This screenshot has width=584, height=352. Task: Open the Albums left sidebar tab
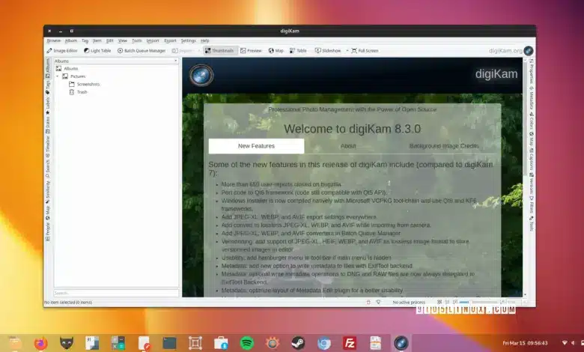[48, 68]
